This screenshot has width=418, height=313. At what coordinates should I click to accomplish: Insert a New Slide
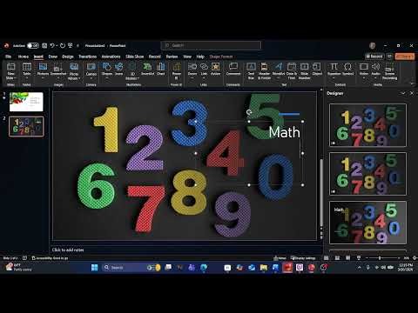pyautogui.click(x=11, y=71)
